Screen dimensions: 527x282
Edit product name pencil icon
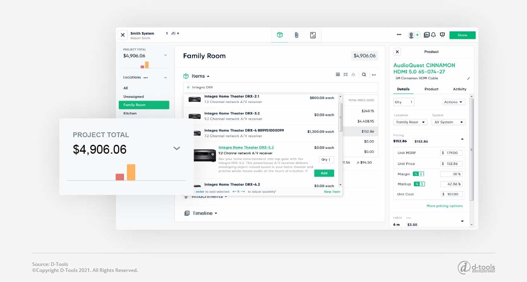point(468,78)
